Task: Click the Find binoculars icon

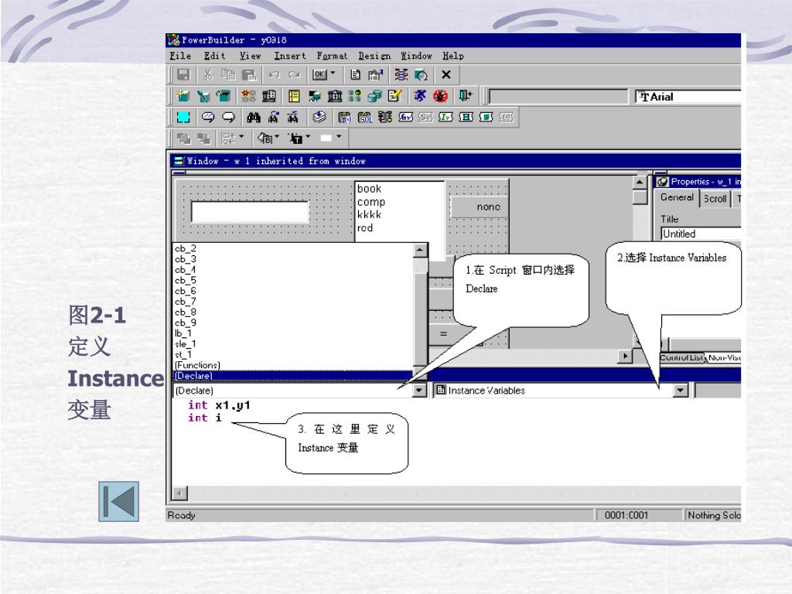Action: click(254, 118)
